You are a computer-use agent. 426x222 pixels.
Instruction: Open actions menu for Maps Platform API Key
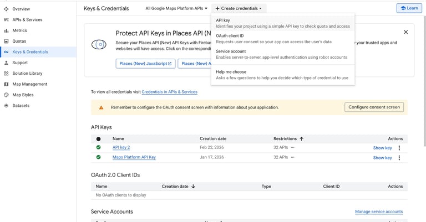click(399, 158)
